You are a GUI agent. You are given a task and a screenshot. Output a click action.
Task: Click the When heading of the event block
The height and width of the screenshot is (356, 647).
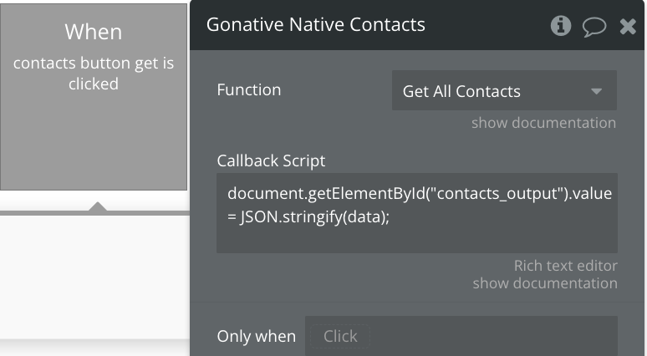pos(94,32)
